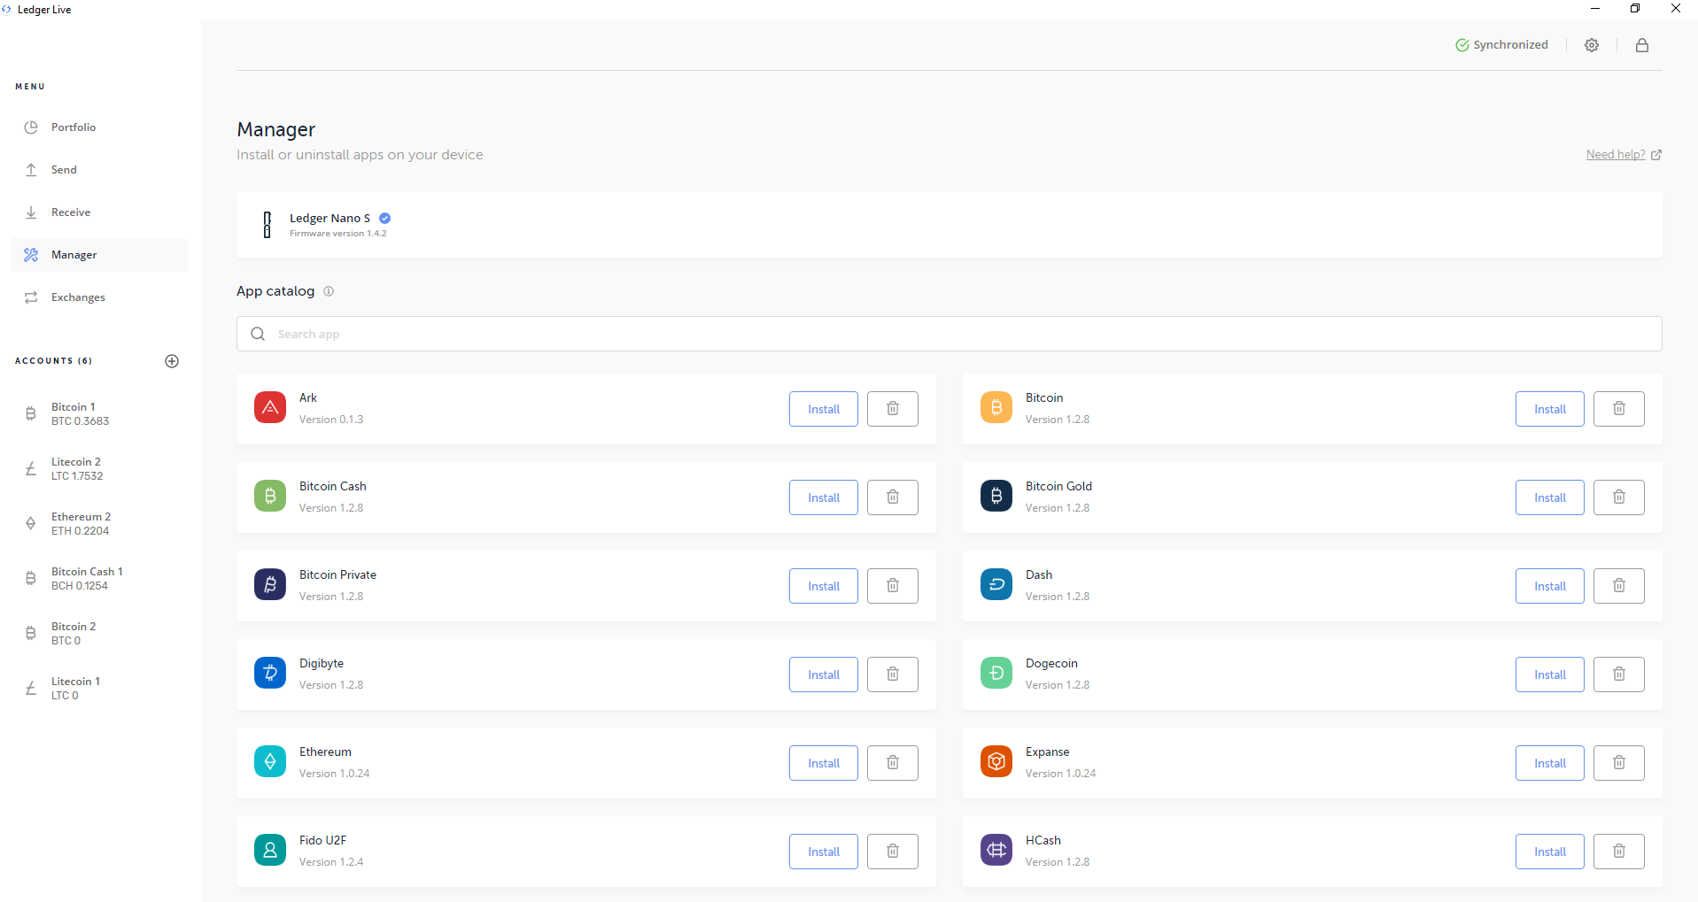Click the Ledger Nano S verified badge
The height and width of the screenshot is (902, 1698).
[385, 218]
